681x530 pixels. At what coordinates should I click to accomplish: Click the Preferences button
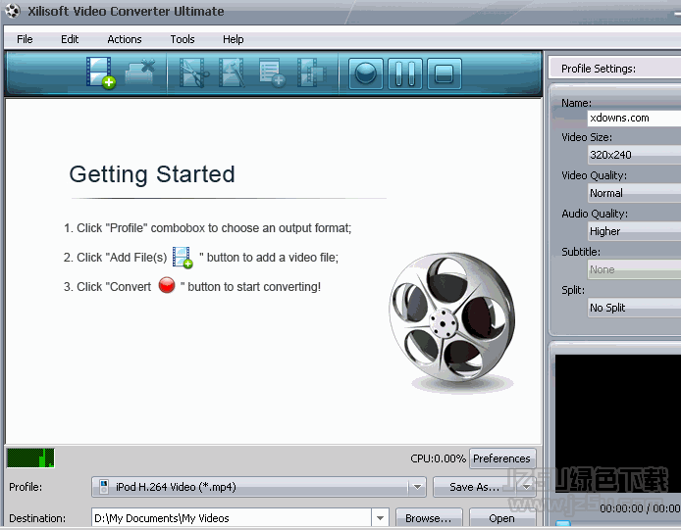coord(502,458)
